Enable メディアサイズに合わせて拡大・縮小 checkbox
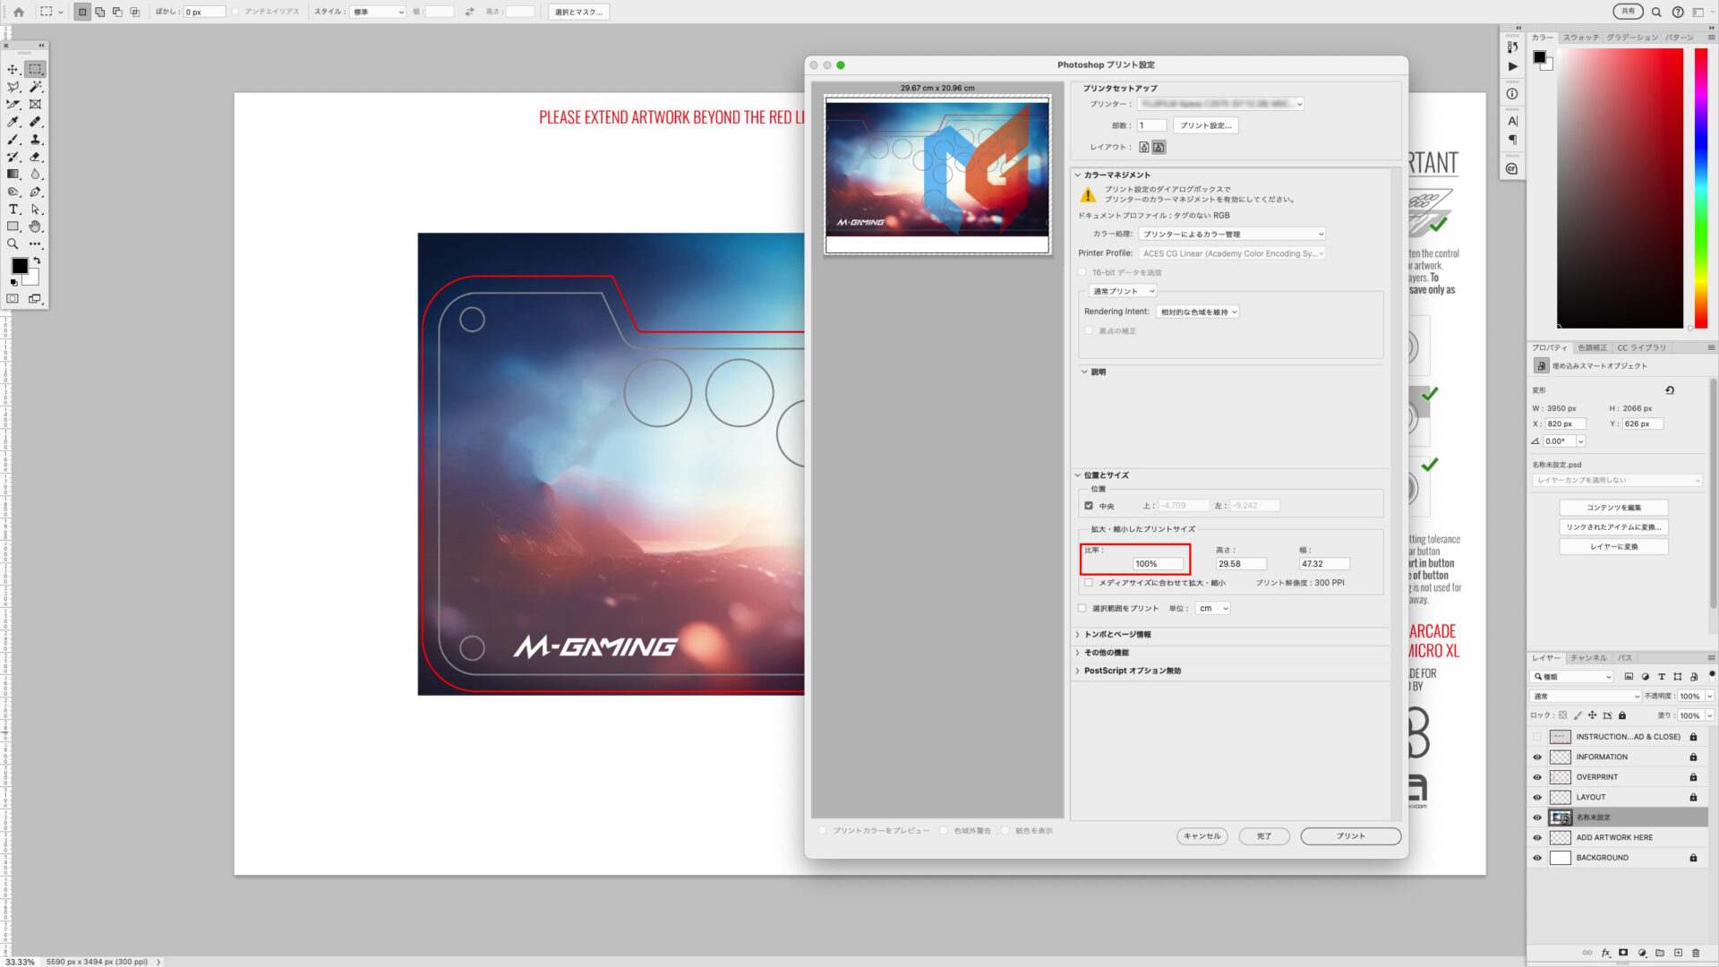 point(1089,583)
